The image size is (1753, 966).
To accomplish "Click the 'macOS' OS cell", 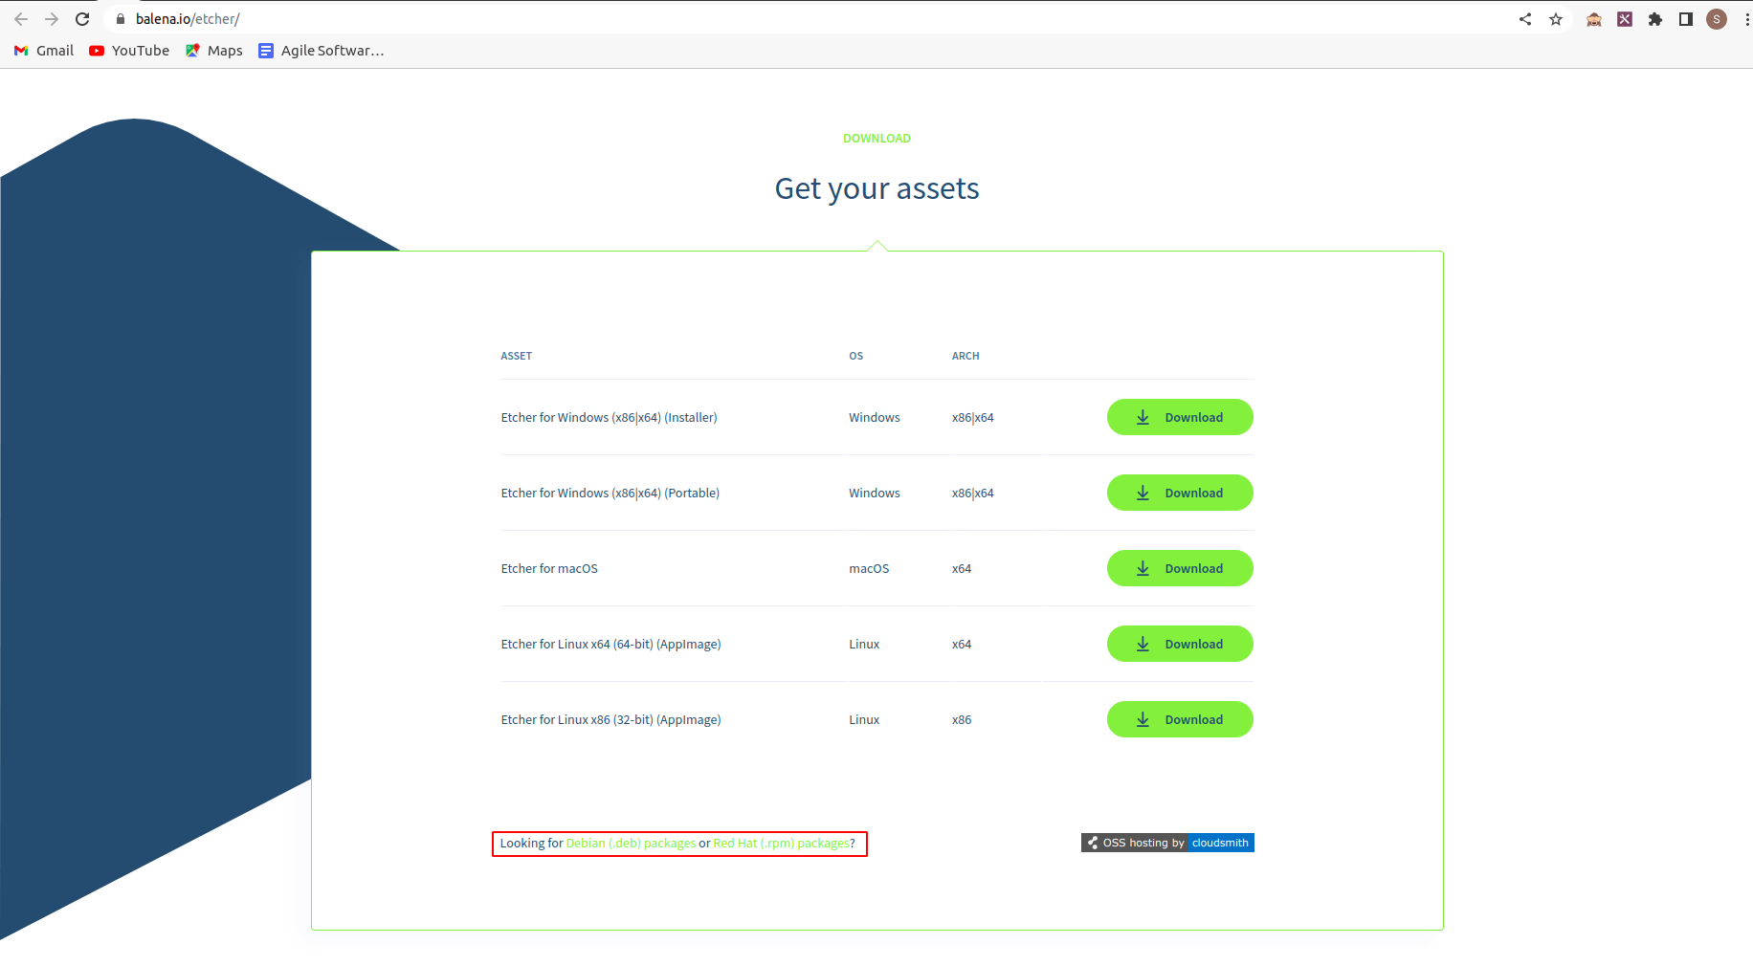I will point(869,569).
